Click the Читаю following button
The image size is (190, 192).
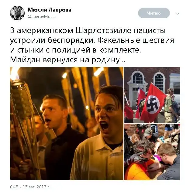point(154,13)
